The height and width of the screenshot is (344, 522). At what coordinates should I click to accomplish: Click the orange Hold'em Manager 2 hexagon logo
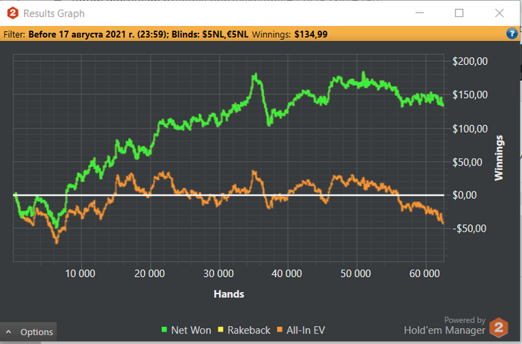[x=499, y=328]
